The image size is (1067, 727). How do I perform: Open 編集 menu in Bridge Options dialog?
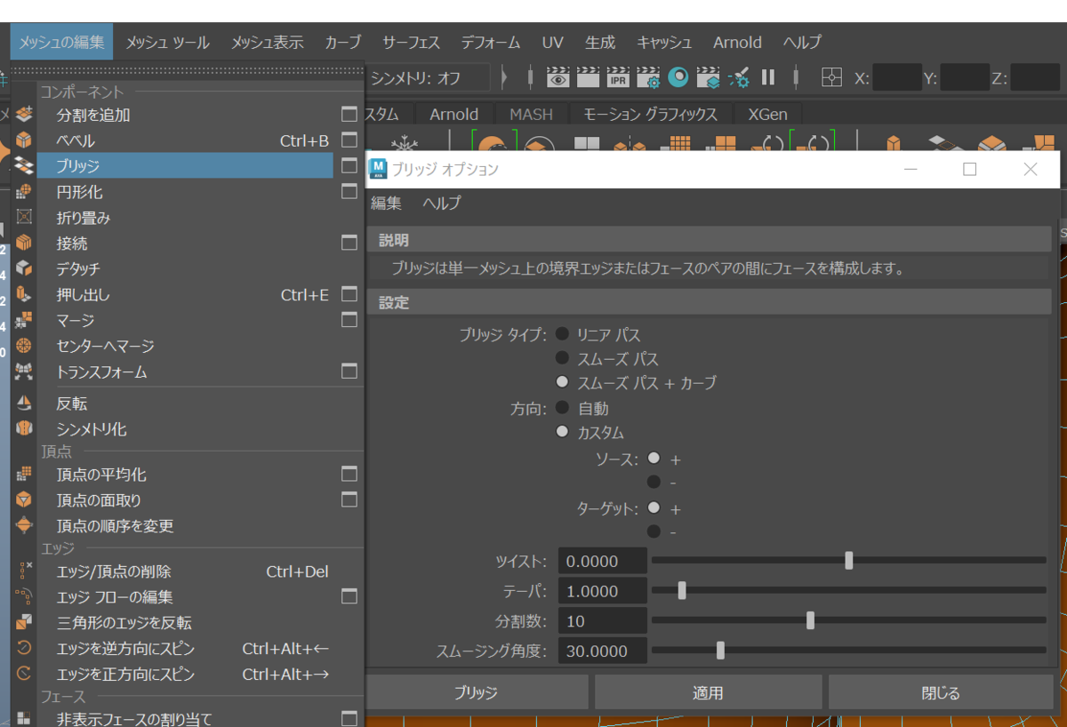[x=386, y=203]
